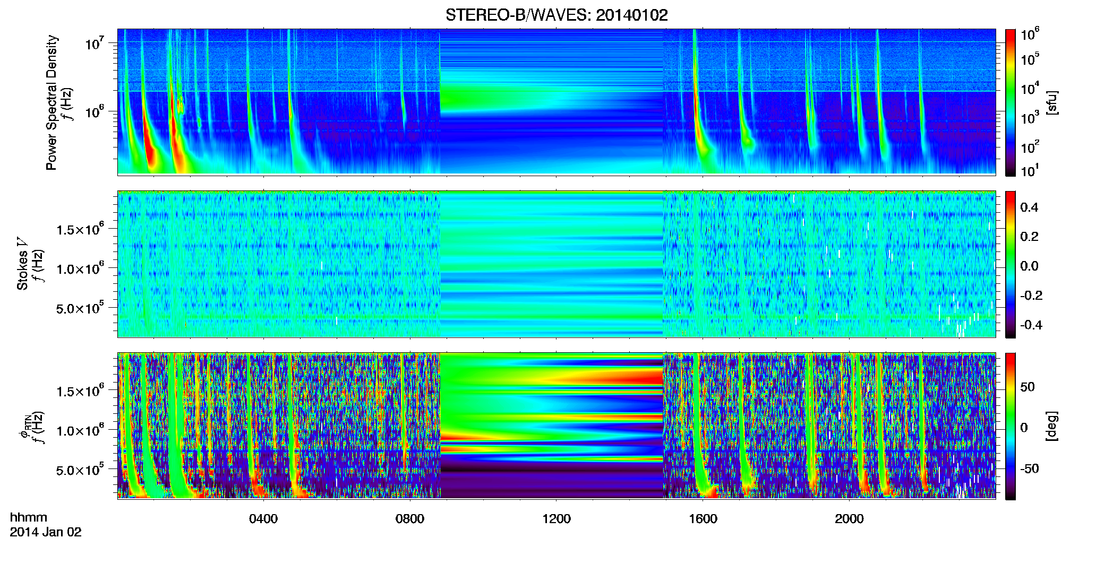This screenshot has width=1113, height=573.
Task: Select the Stokes V axis label
Action: (22, 264)
